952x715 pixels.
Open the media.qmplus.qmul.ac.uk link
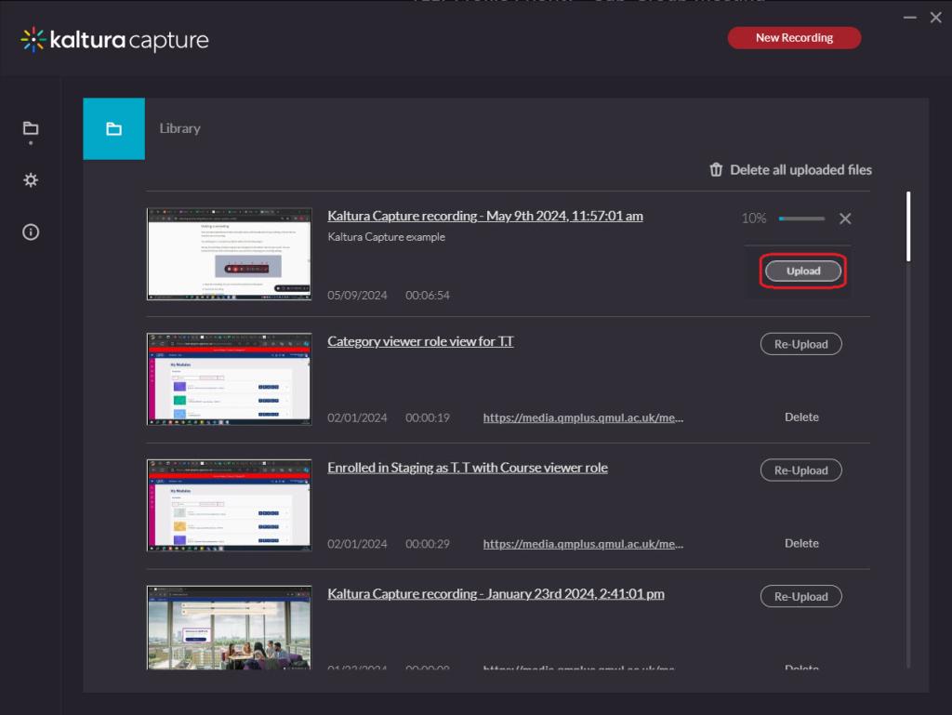pyautogui.click(x=583, y=417)
